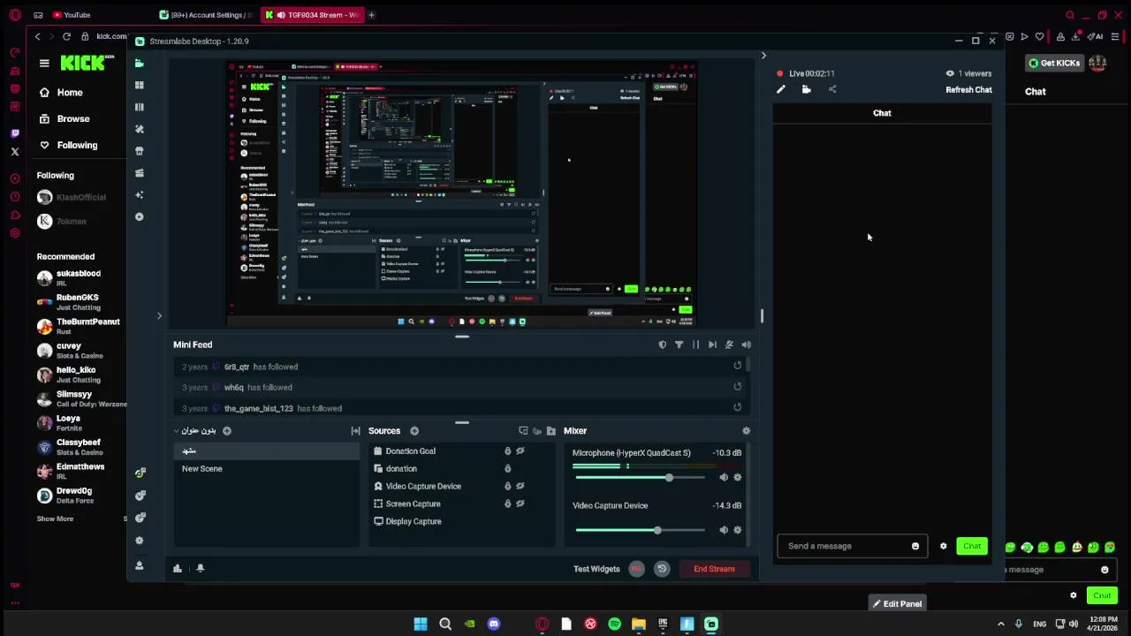Click Show More under Recommended channels
Screen dimensions: 1131x636
55,519
